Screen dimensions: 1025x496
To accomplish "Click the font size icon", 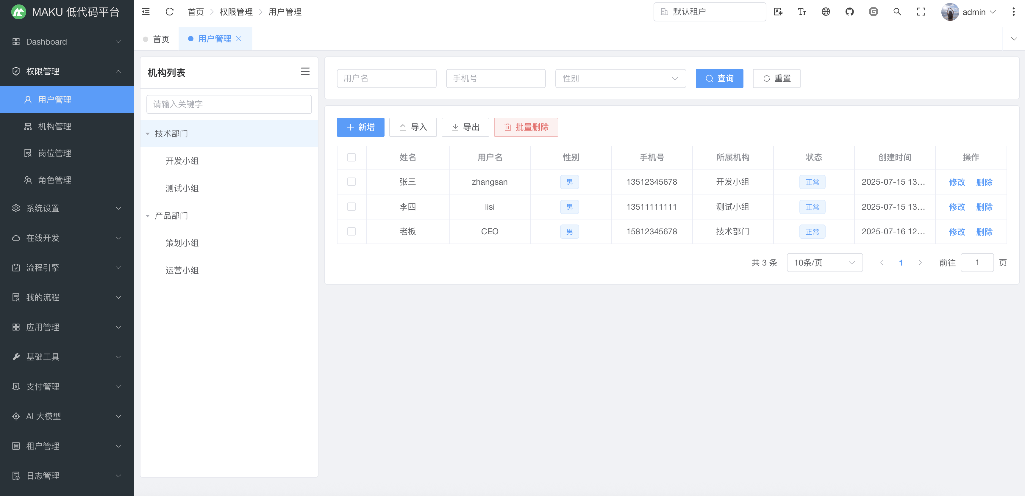I will (x=802, y=12).
